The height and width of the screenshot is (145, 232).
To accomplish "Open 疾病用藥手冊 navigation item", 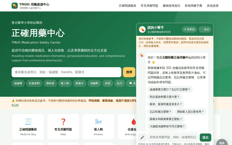I will click(193, 6).
